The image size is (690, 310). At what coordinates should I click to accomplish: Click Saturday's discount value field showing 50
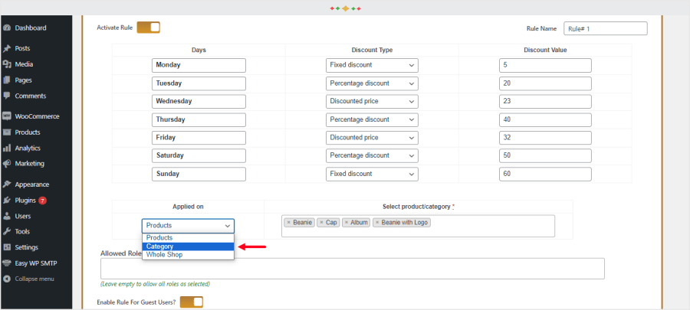[x=545, y=155]
